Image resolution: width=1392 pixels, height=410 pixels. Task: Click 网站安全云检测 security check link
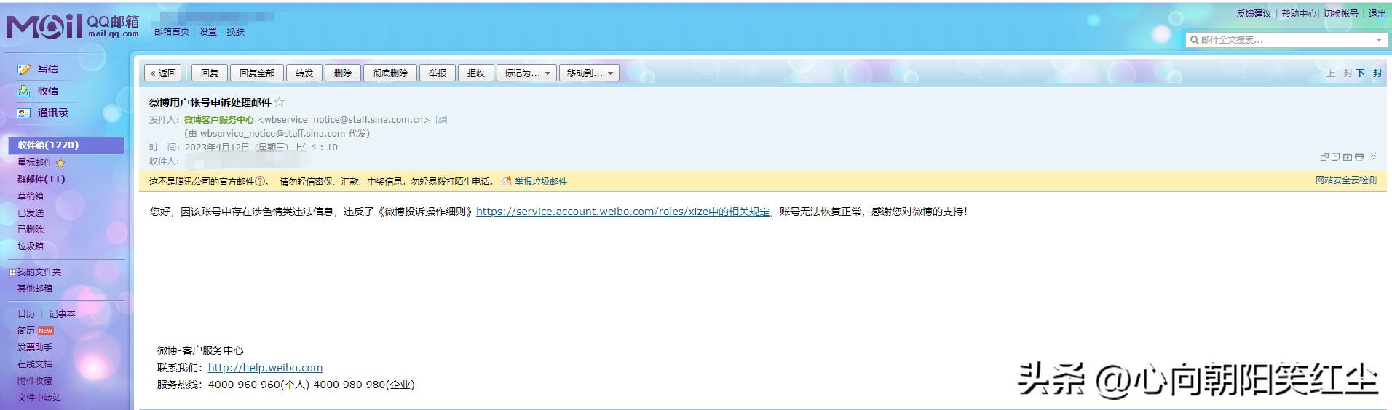point(1346,180)
